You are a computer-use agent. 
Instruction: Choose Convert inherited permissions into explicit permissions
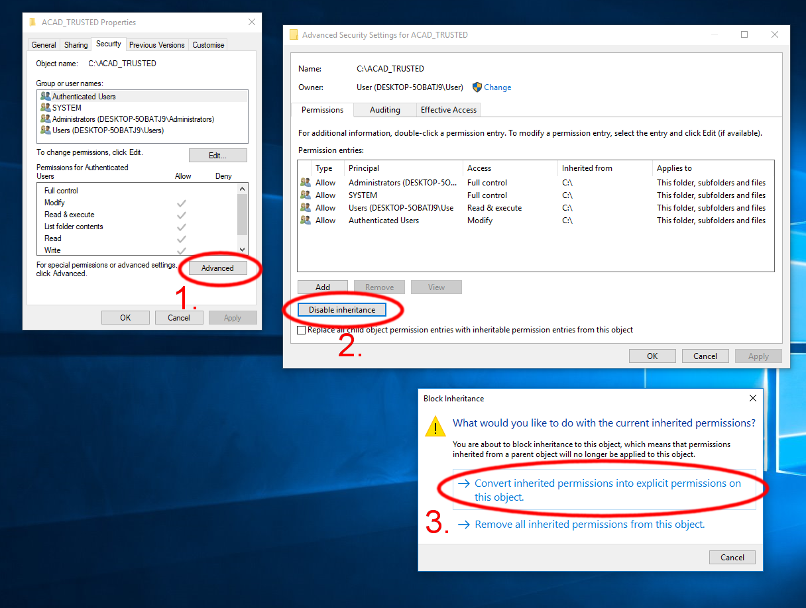[607, 490]
